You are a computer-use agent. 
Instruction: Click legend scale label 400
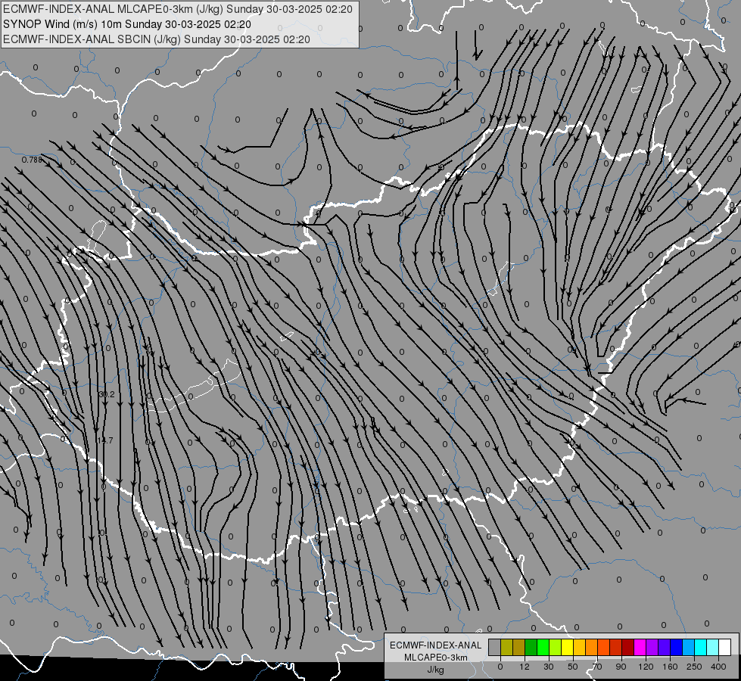(x=718, y=667)
